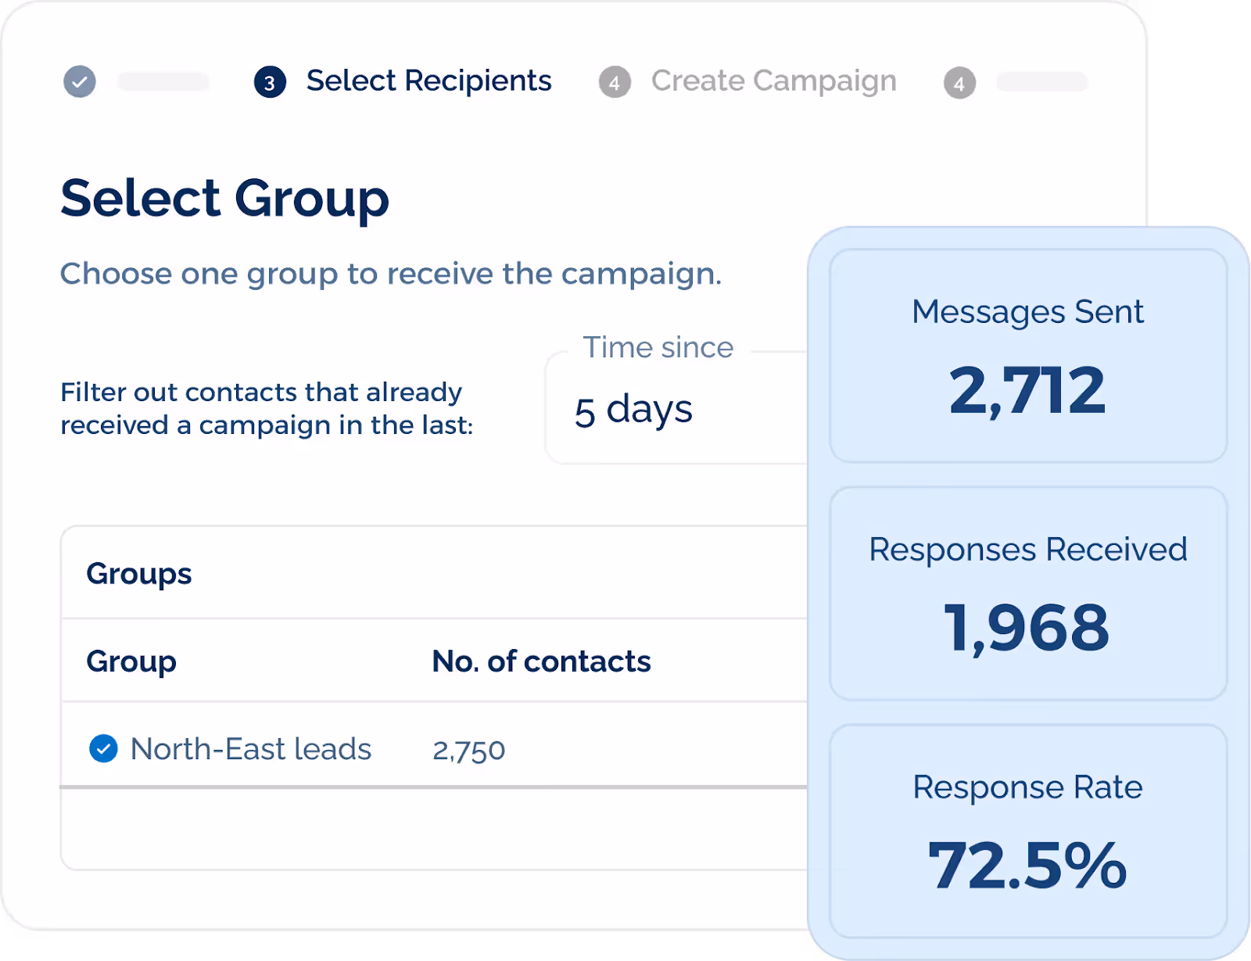Click the step 4 Create Campaign circle
Image resolution: width=1251 pixels, height=961 pixels.
point(615,81)
